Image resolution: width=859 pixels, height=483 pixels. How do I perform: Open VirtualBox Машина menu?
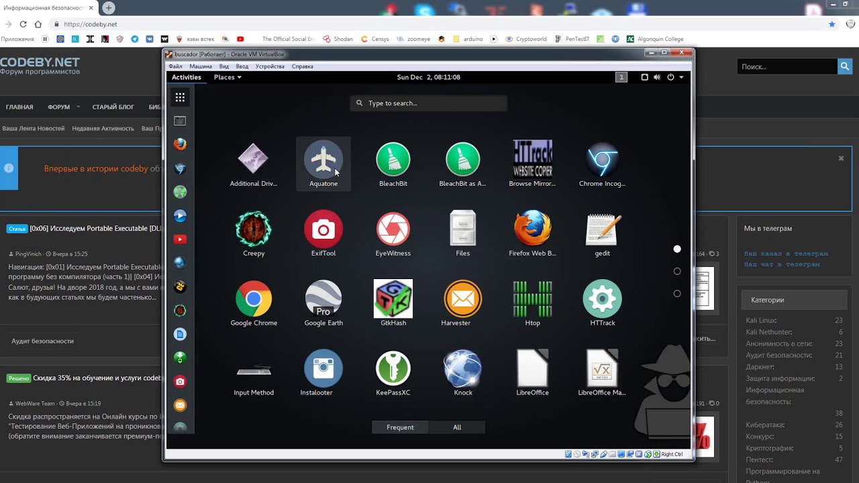(x=201, y=66)
